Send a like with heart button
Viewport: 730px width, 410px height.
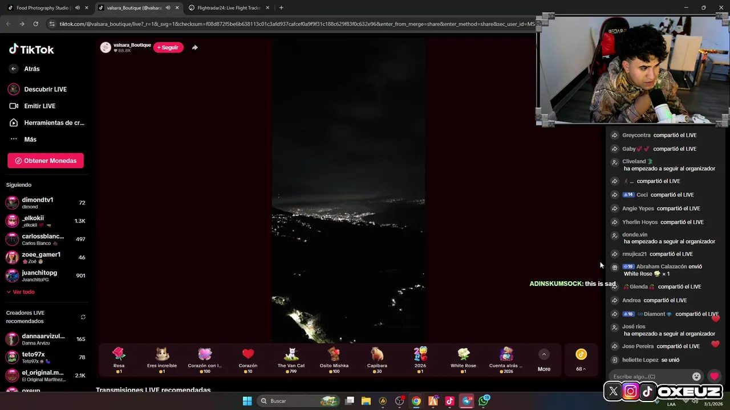(714, 376)
